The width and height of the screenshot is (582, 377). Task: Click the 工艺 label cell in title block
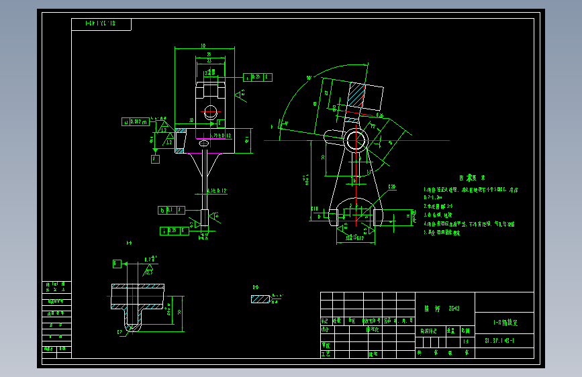pos(328,354)
